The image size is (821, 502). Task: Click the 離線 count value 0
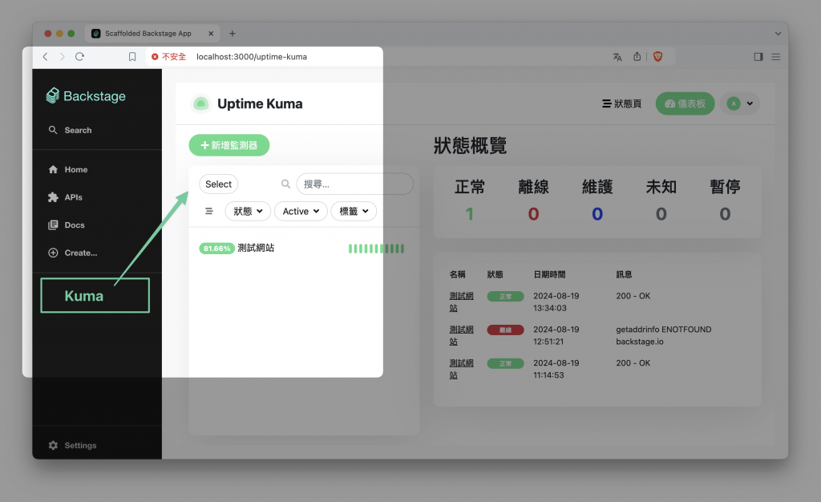(x=533, y=213)
